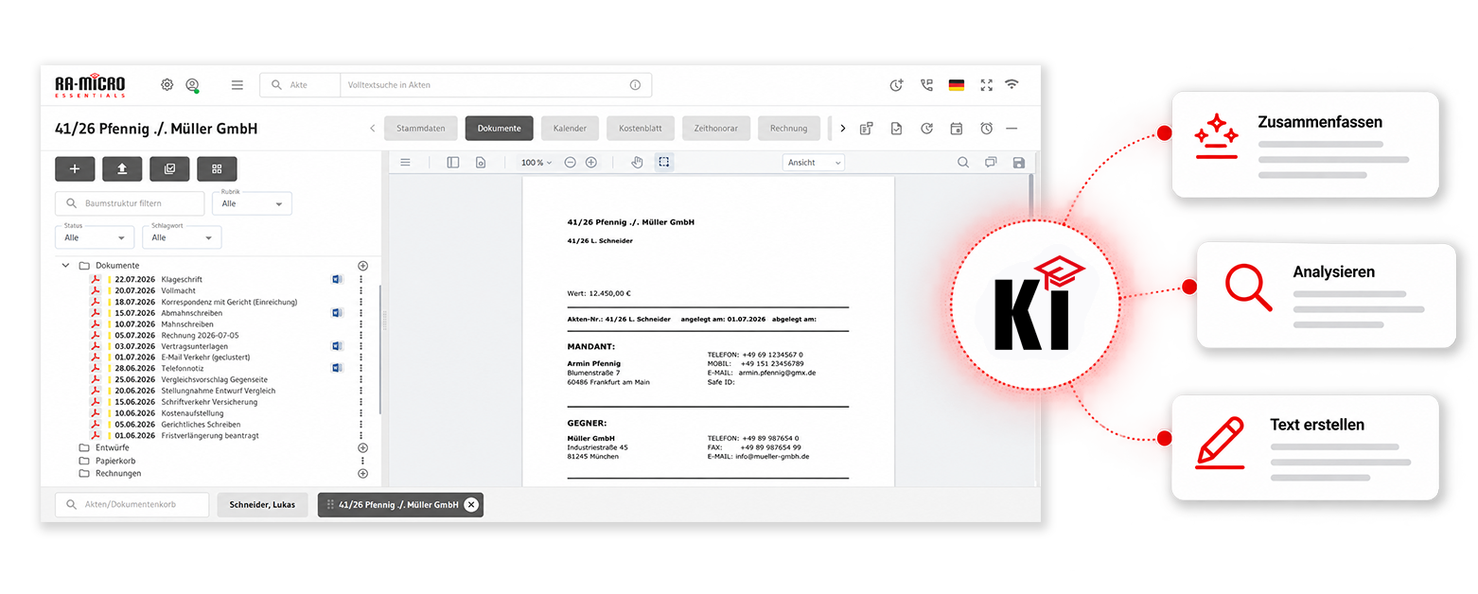1478x594 pixels.
Task: Open the comments icon in viewer toolbar
Action: [x=991, y=163]
